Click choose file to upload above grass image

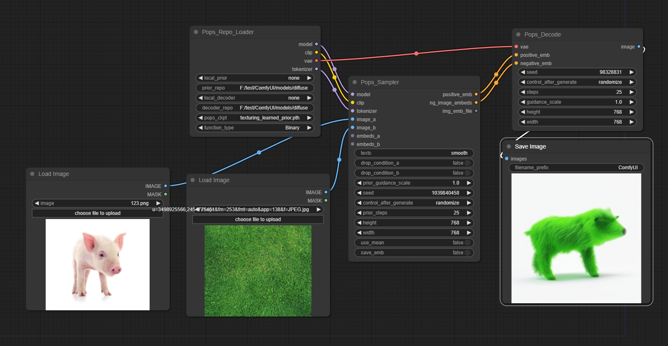[x=258, y=219]
